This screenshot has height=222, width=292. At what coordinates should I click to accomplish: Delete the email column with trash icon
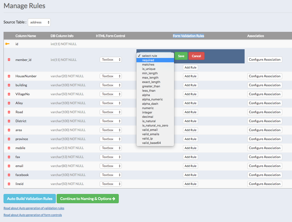[x=9, y=166]
